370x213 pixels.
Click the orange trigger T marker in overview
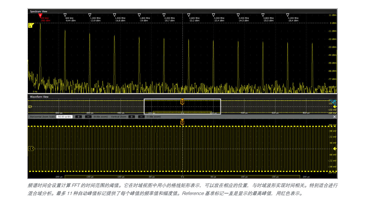click(x=182, y=102)
